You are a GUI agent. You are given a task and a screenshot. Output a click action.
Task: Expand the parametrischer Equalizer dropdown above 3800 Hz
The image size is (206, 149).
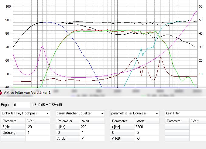point(135,113)
